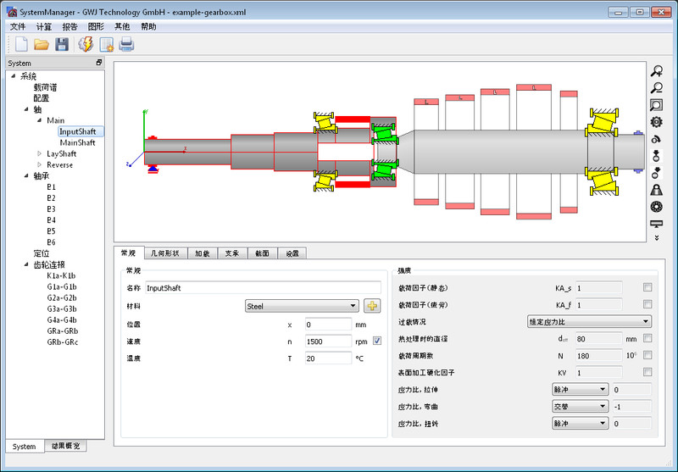Viewport: 678px width, 472px height.
Task: Select MainShaft in the system tree
Action: click(x=77, y=142)
